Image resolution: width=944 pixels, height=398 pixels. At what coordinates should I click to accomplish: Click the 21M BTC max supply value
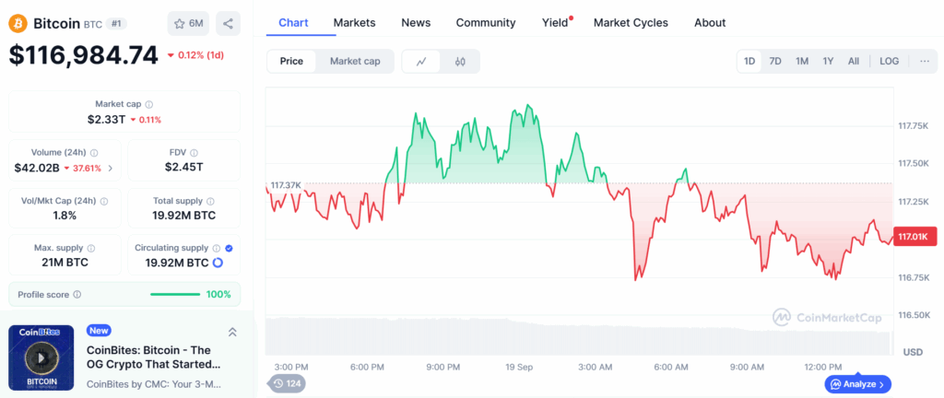65,263
